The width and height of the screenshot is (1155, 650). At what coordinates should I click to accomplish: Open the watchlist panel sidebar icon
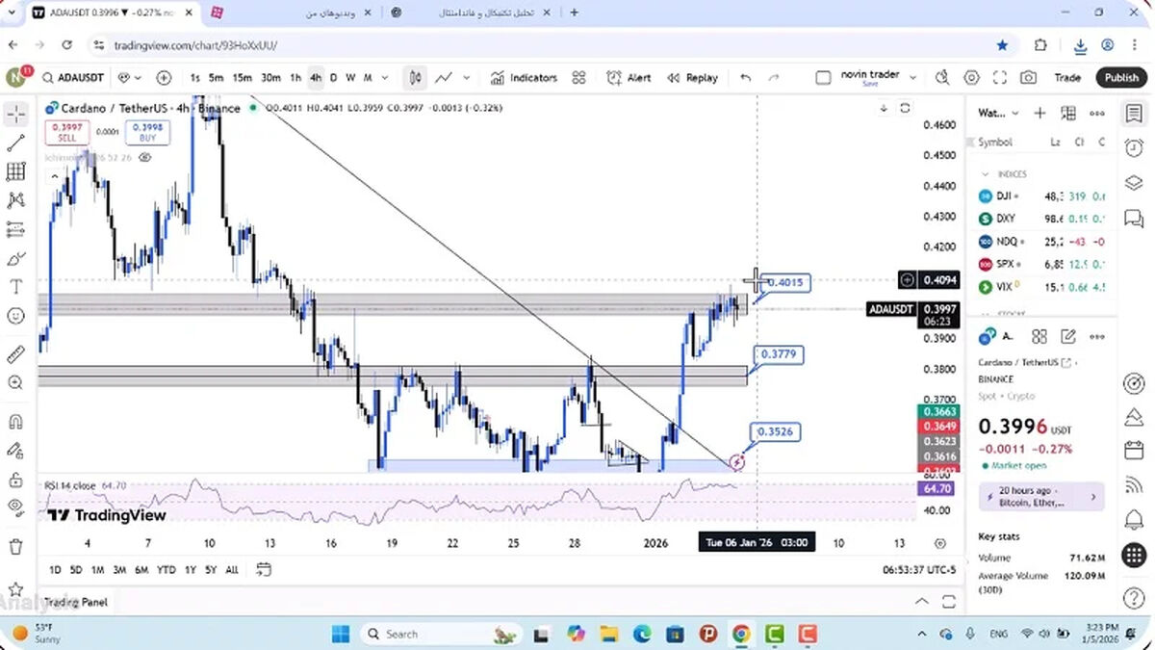(1134, 113)
